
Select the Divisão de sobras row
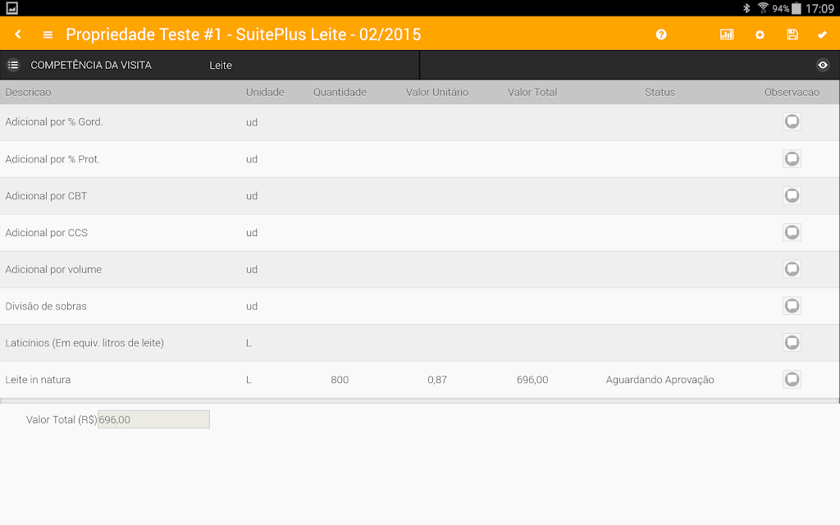click(x=419, y=307)
